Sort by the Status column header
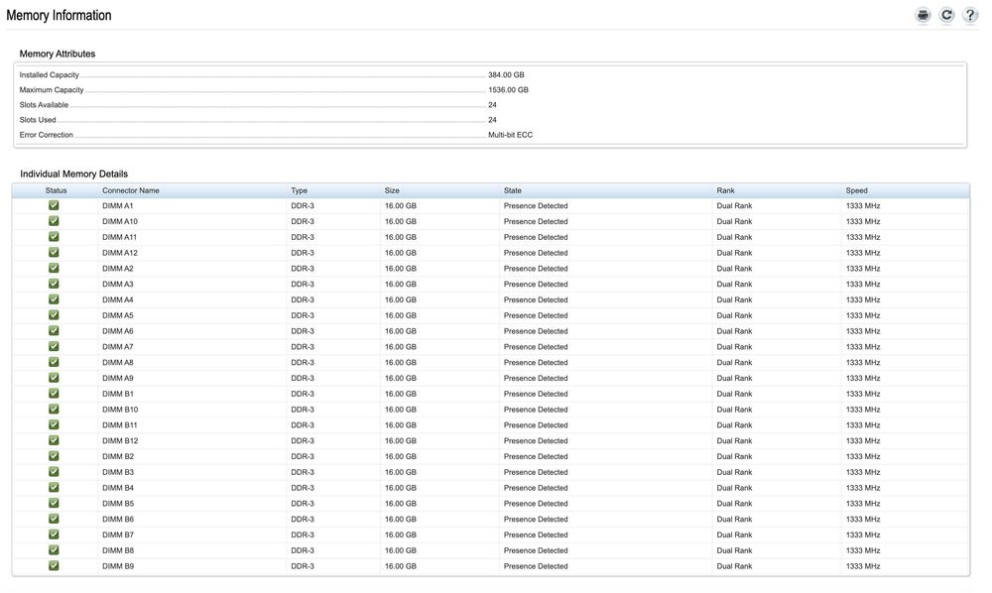Screen dimensions: 992x593 pos(56,190)
